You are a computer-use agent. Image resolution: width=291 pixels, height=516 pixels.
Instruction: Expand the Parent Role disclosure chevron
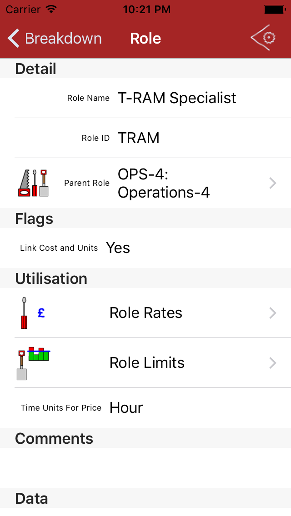pos(273,183)
